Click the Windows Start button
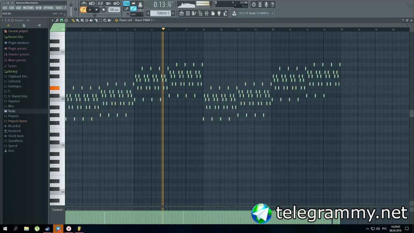 pyautogui.click(x=5, y=229)
